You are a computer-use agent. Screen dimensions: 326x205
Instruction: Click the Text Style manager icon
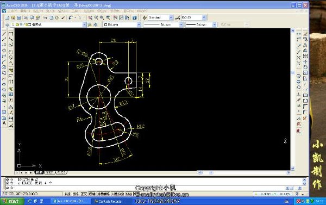tap(145, 18)
